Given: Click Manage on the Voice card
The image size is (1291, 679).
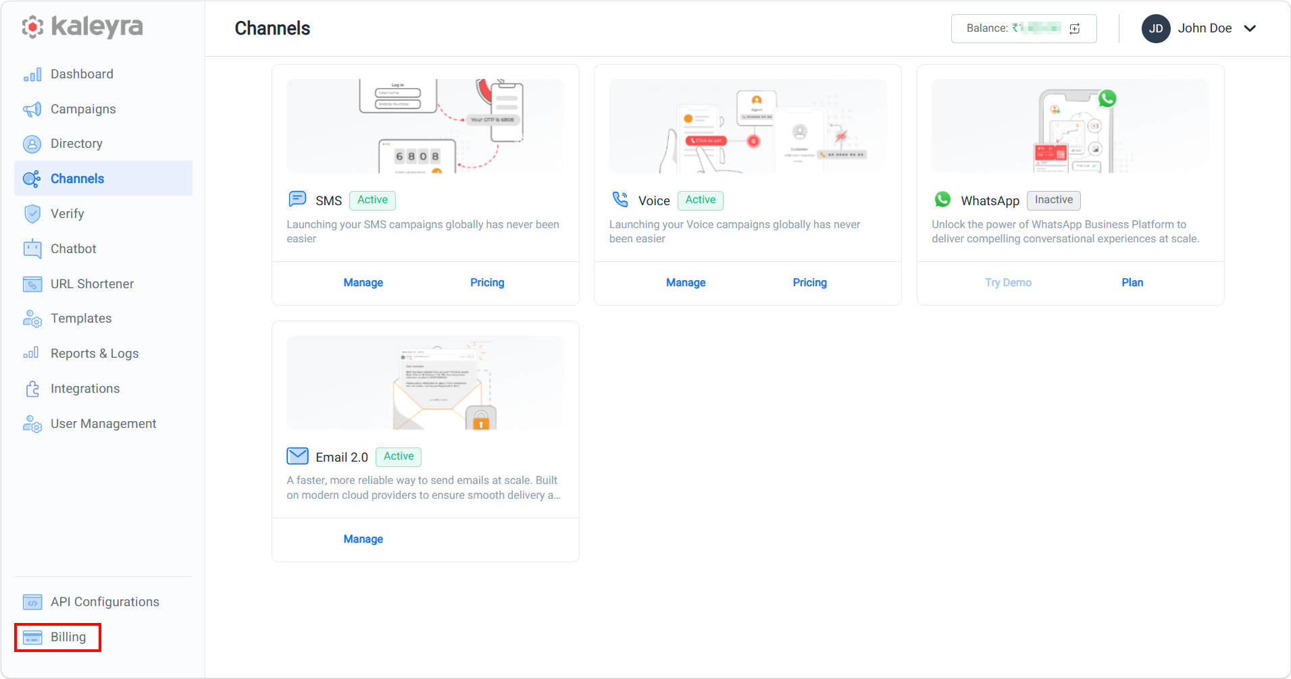Looking at the screenshot, I should point(686,283).
